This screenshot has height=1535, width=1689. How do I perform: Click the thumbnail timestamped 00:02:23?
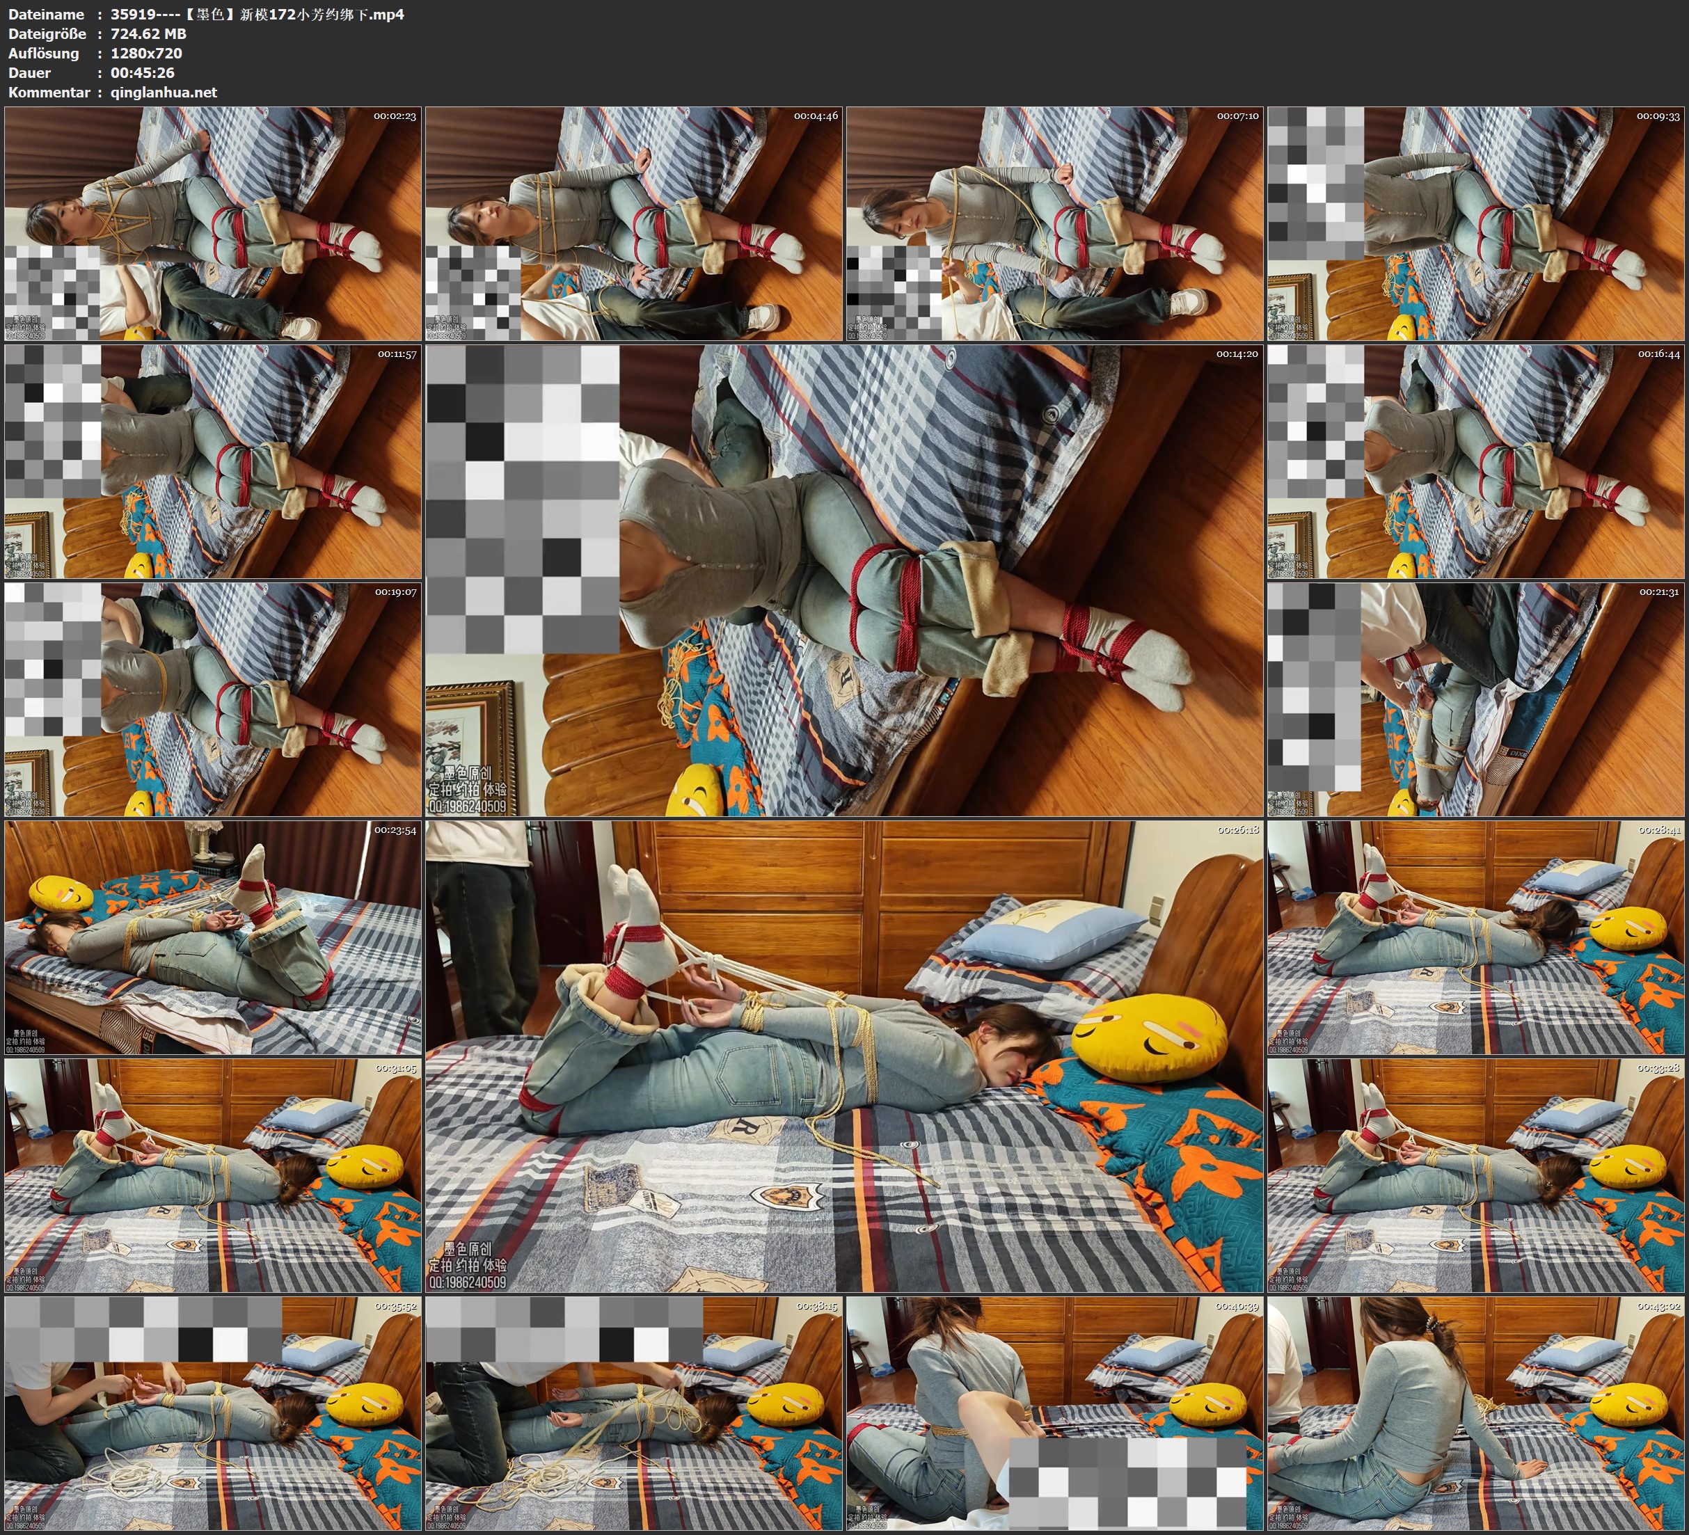click(x=213, y=224)
